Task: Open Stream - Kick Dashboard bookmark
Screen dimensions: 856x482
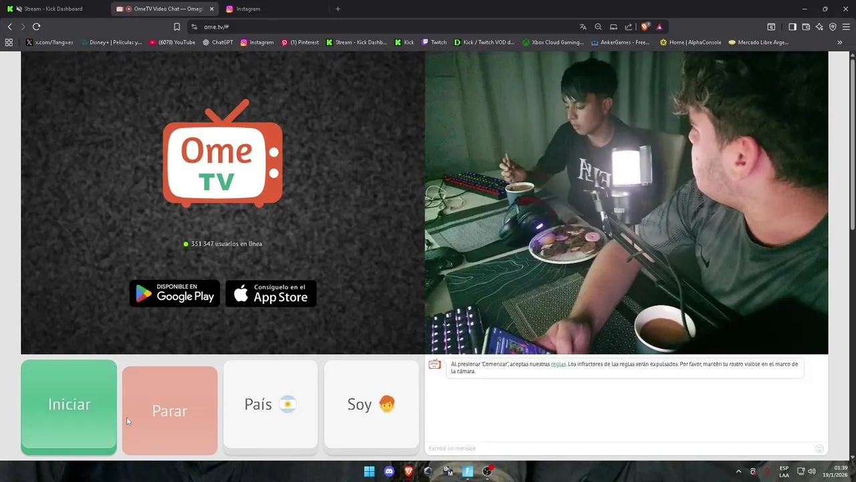Action: click(x=356, y=42)
